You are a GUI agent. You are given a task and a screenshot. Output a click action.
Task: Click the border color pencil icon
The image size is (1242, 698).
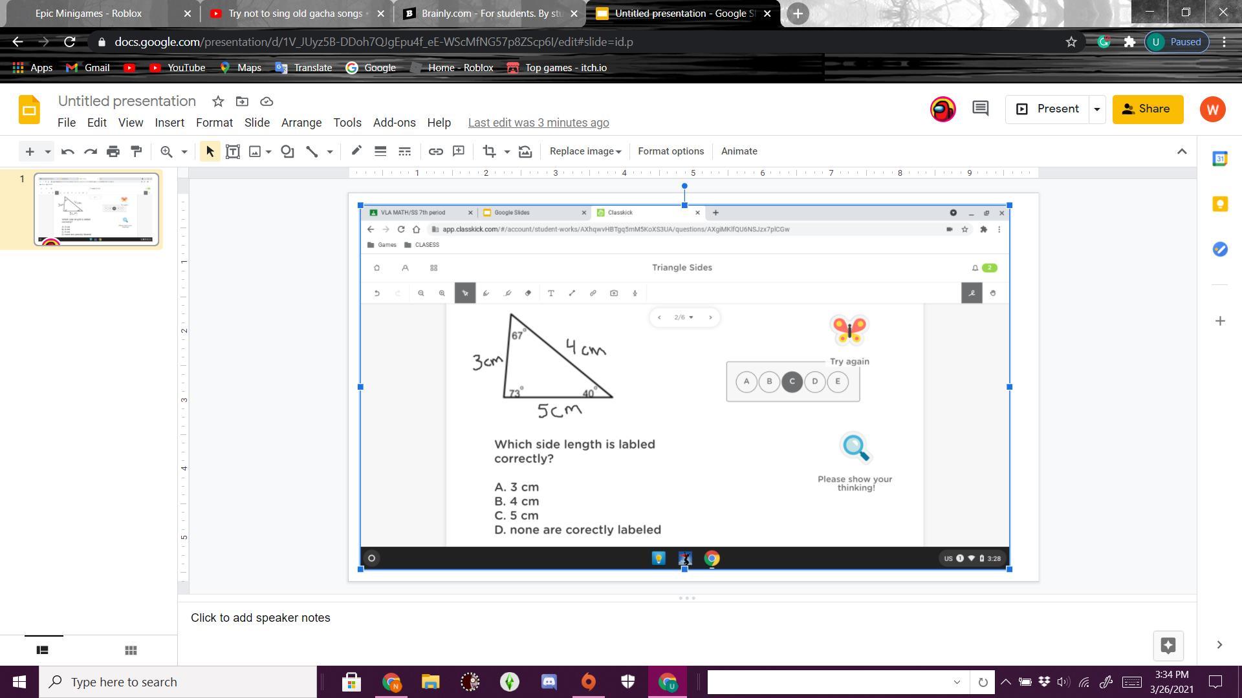tap(356, 151)
